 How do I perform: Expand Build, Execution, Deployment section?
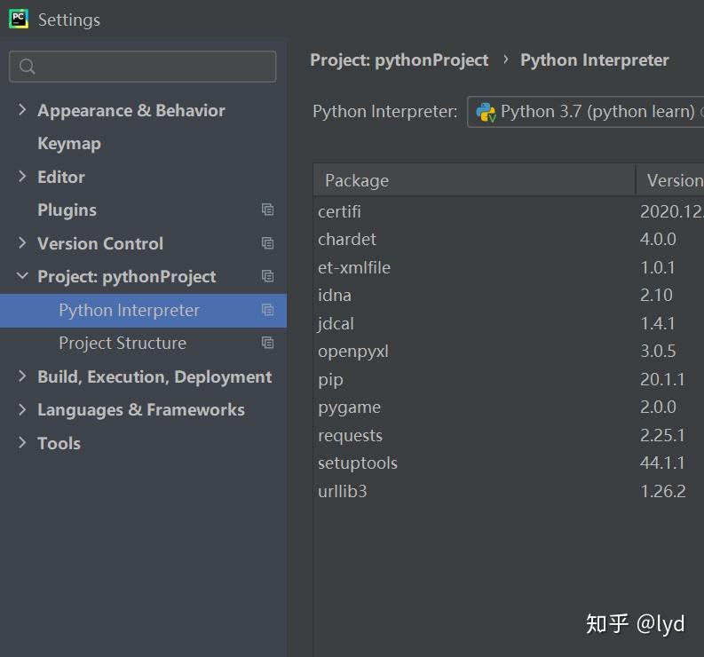click(22, 376)
